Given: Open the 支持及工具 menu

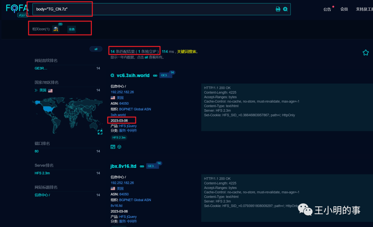Looking at the screenshot, I should 364,9.
